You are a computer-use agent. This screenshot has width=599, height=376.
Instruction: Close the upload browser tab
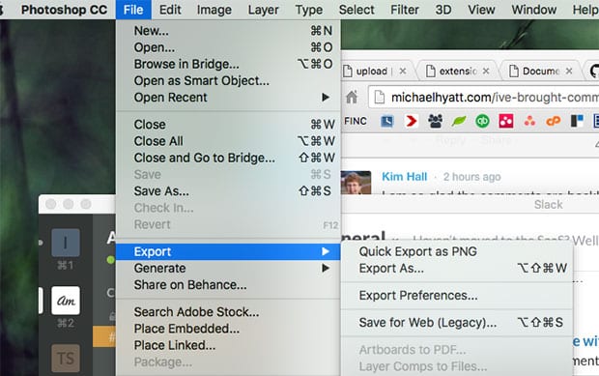tap(403, 72)
